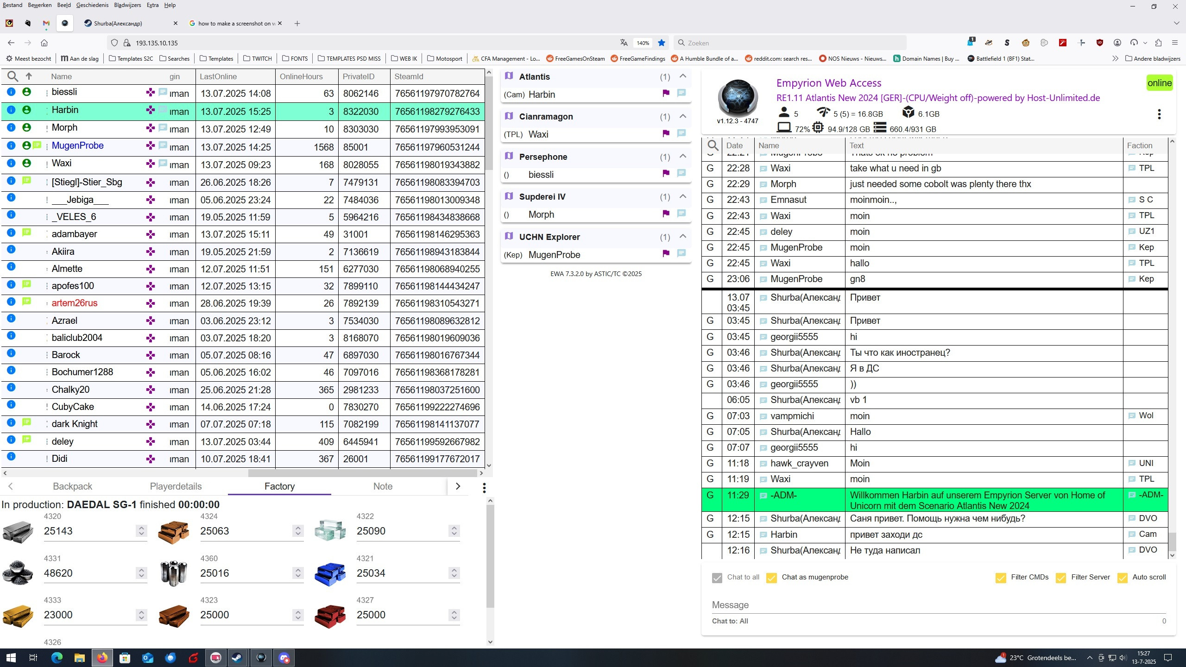Open the Geschiedenis menu
1186x667 pixels.
[x=92, y=5]
